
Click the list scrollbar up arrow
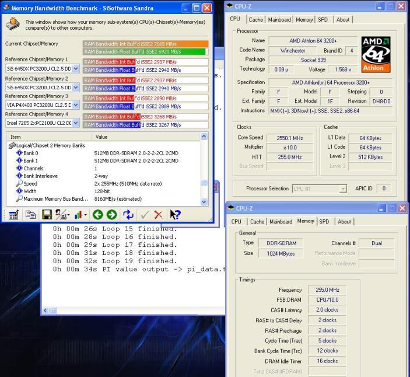click(x=204, y=137)
